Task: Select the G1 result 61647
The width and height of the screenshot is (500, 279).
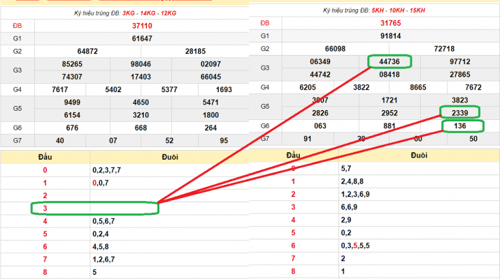Action: tap(142, 38)
